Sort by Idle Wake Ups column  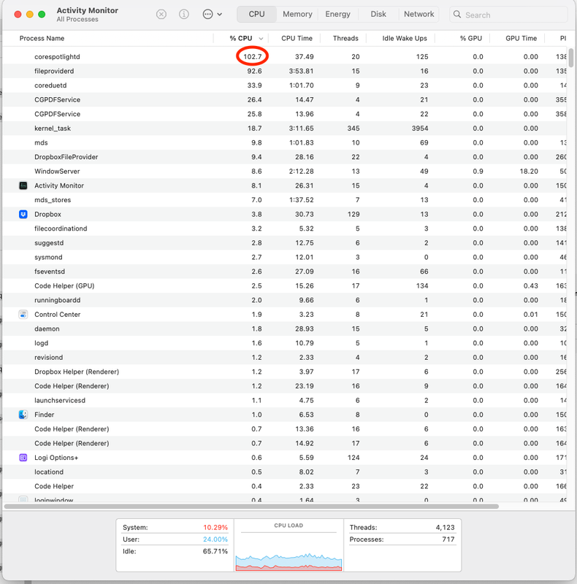[x=405, y=39]
